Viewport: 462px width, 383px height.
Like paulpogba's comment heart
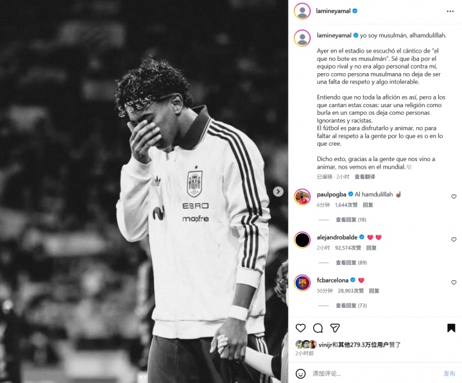pyautogui.click(x=454, y=196)
